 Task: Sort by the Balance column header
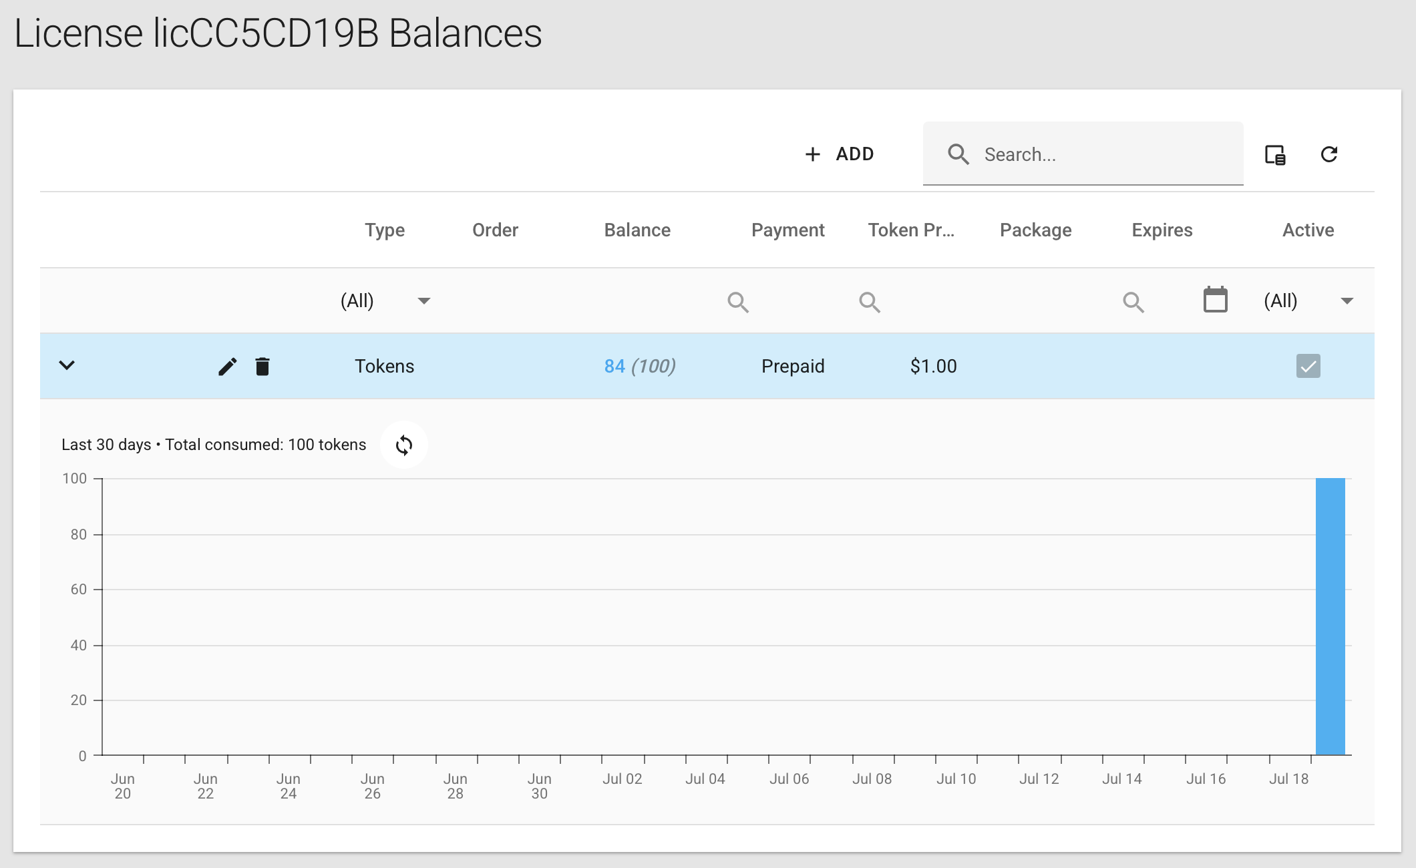637,230
